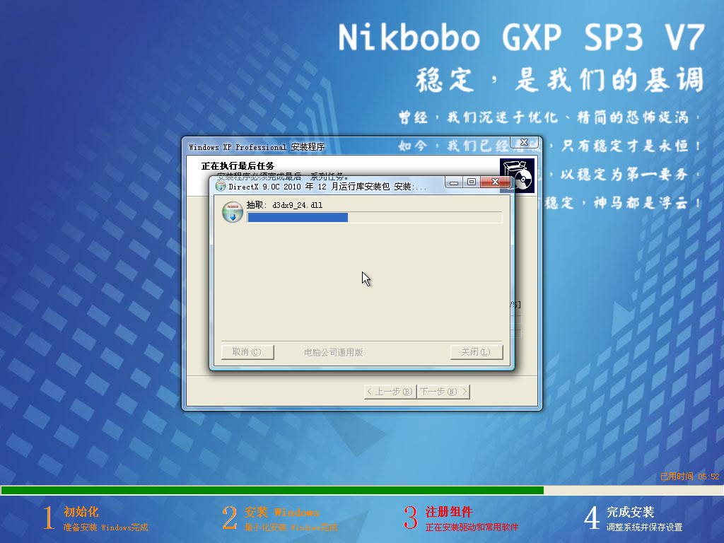724x543 pixels.
Task: Click step 4 完成安装 label
Action: click(x=630, y=512)
